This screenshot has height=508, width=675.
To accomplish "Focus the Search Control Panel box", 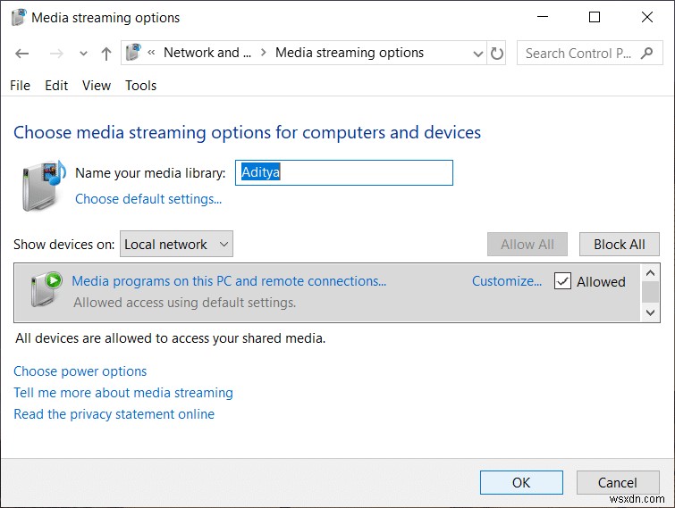I will click(x=589, y=53).
